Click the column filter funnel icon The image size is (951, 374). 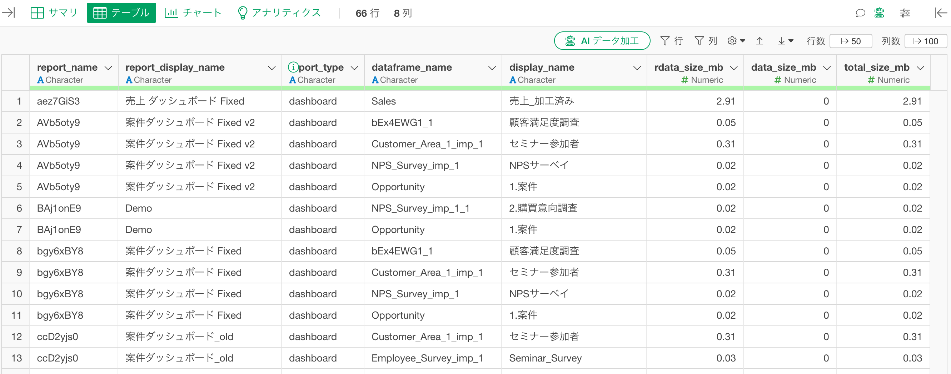pyautogui.click(x=699, y=41)
